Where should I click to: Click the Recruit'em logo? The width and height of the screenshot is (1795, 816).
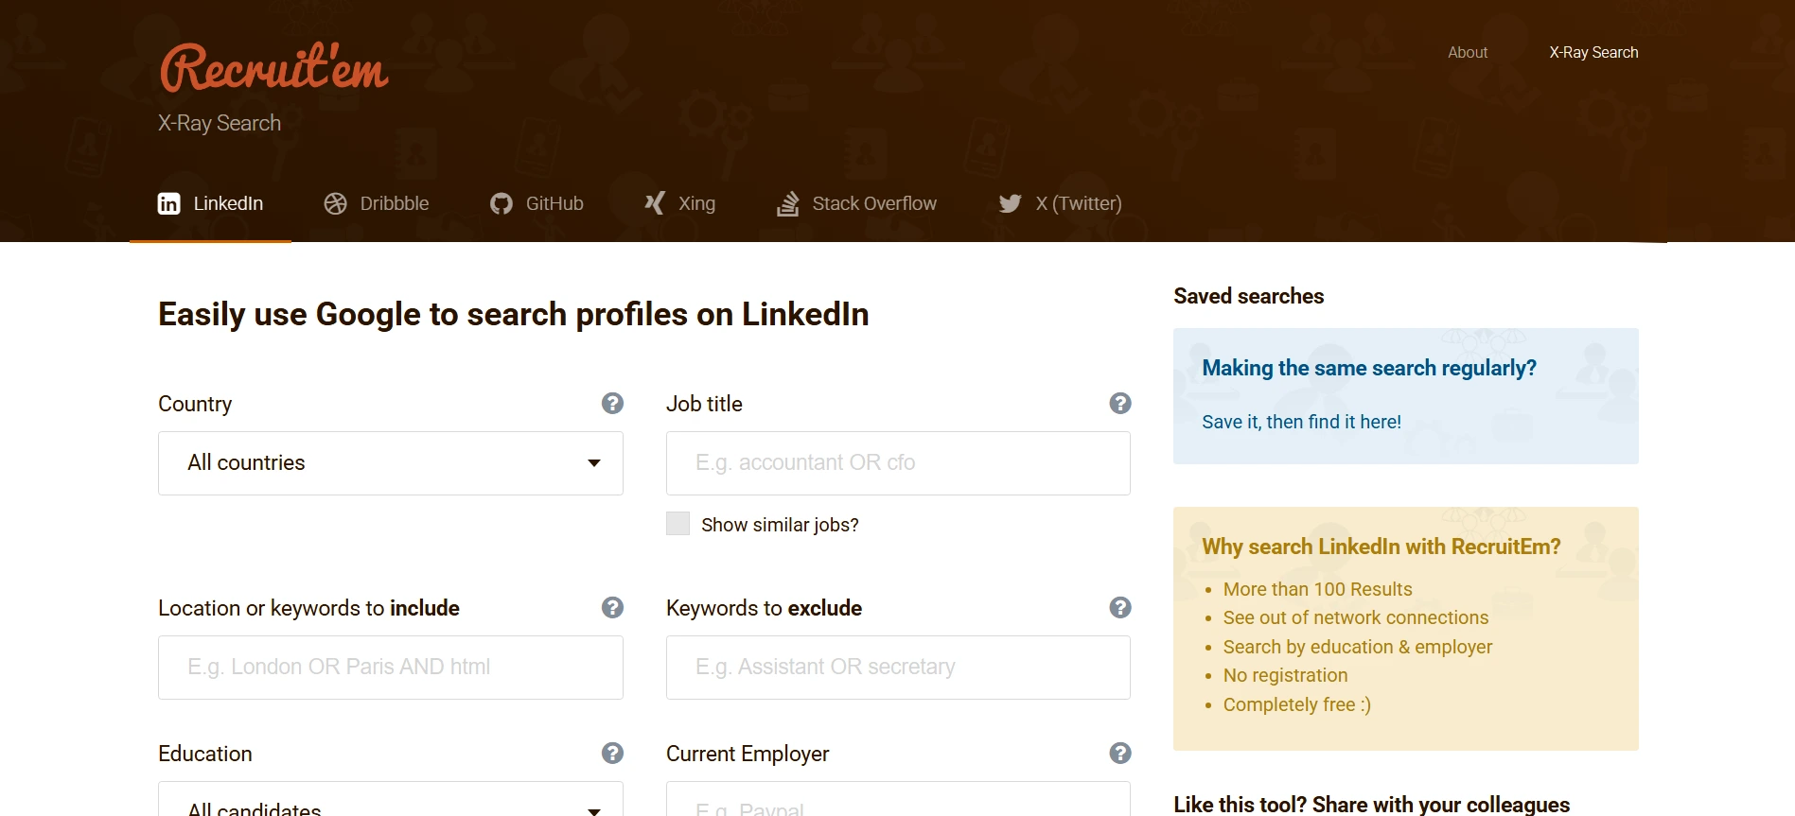(x=274, y=68)
